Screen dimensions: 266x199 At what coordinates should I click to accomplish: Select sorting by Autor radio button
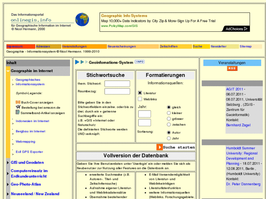[169, 133]
